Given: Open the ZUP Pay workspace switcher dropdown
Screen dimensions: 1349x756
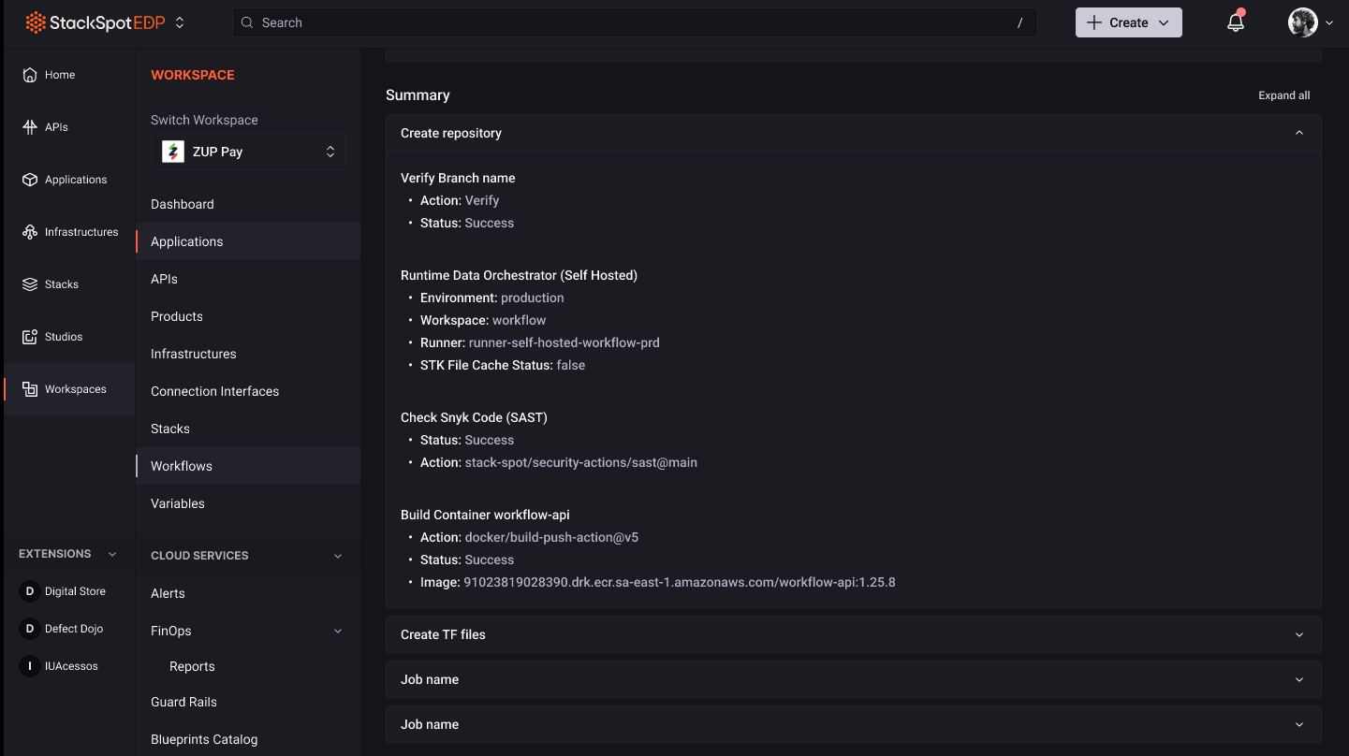Looking at the screenshot, I should (x=248, y=152).
